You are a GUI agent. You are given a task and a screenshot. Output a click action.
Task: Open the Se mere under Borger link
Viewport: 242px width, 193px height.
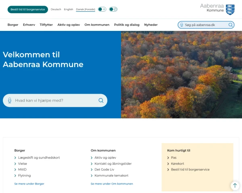click(x=29, y=184)
